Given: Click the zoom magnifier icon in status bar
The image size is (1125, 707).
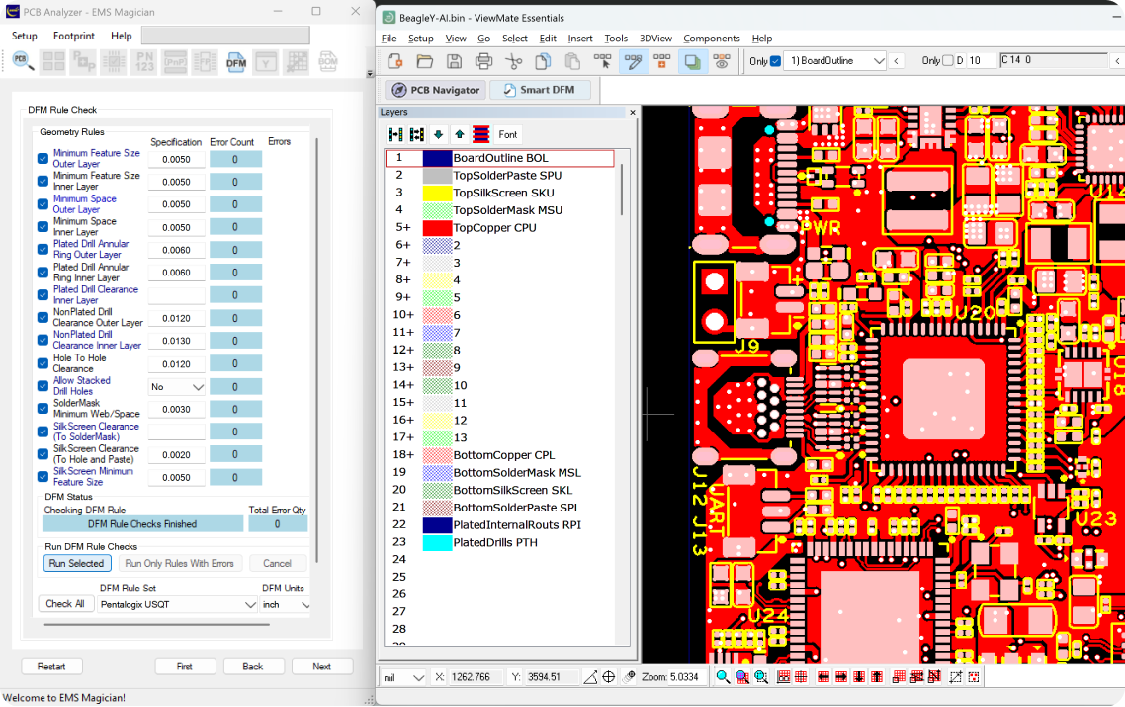Looking at the screenshot, I should (x=723, y=677).
